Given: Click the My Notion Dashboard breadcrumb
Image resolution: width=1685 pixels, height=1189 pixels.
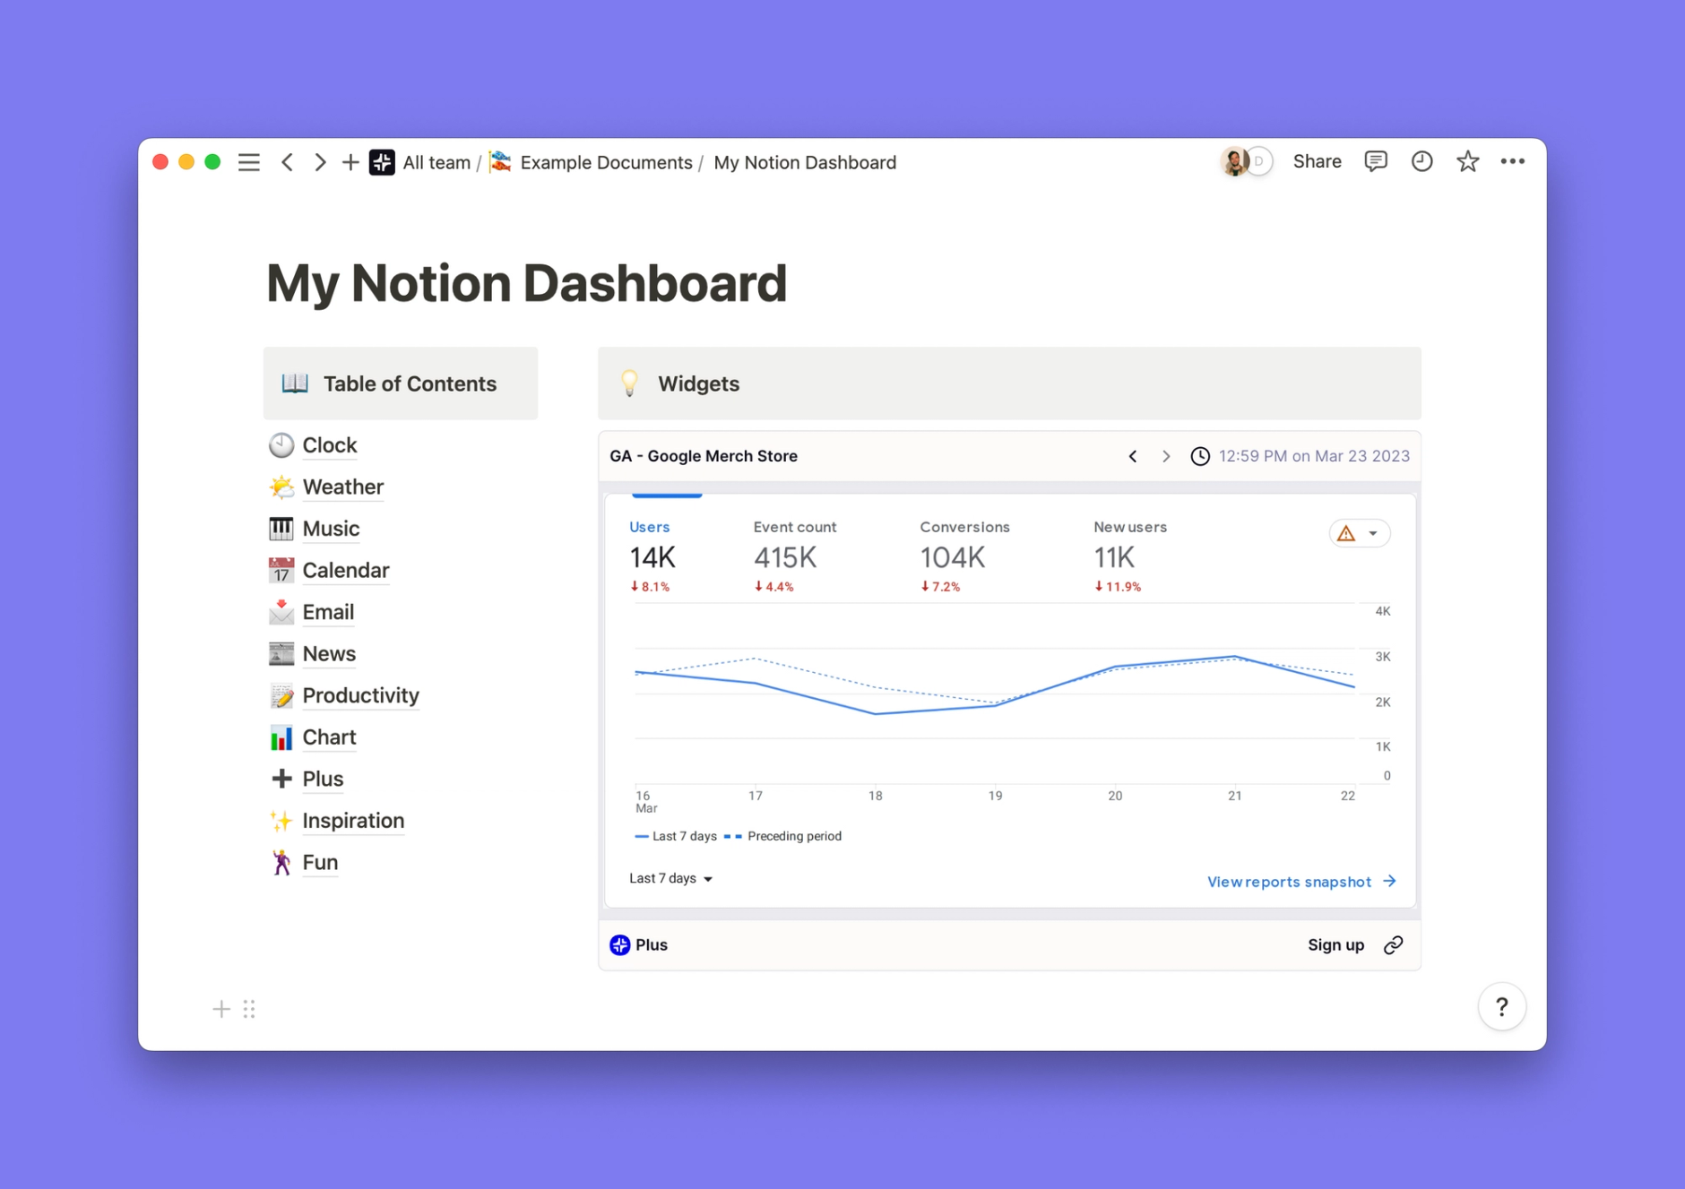Looking at the screenshot, I should tap(805, 162).
